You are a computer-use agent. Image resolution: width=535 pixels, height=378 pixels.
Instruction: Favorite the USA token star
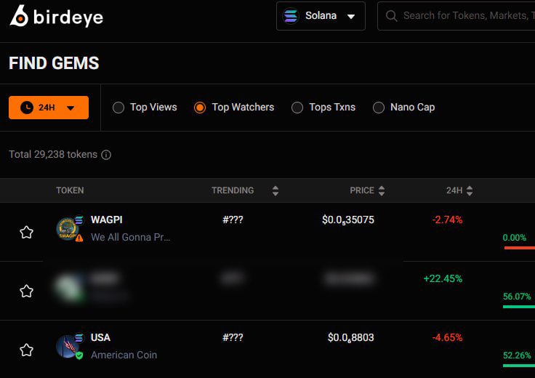click(26, 350)
